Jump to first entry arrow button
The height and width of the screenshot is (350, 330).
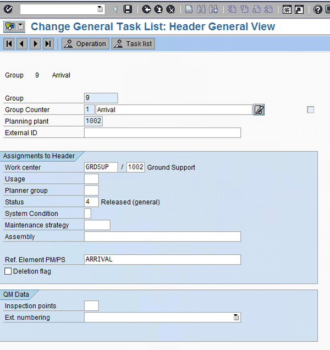tap(9, 44)
